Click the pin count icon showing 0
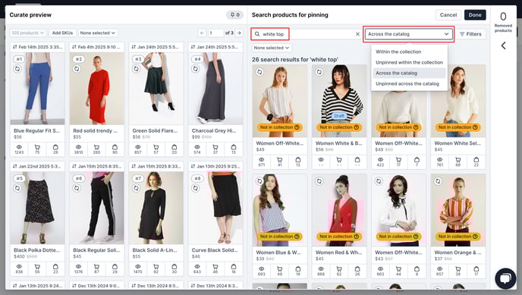This screenshot has width=522, height=295. (234, 15)
